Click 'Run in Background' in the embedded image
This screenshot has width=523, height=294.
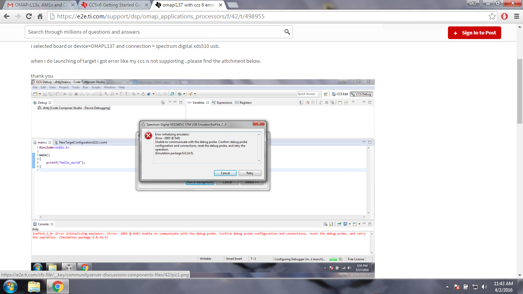coord(200,182)
